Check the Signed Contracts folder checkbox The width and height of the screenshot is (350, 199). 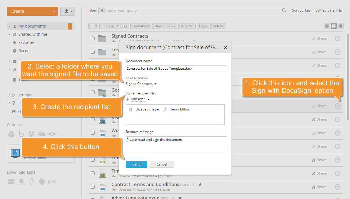(93, 38)
